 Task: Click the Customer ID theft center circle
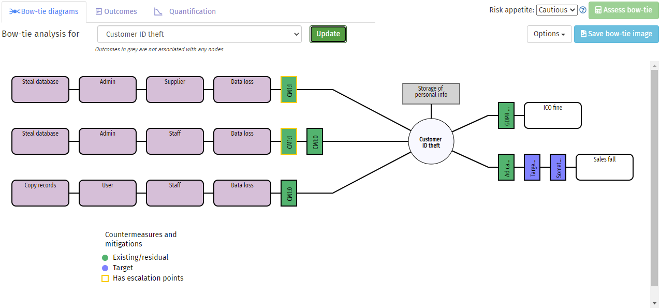pos(431,142)
